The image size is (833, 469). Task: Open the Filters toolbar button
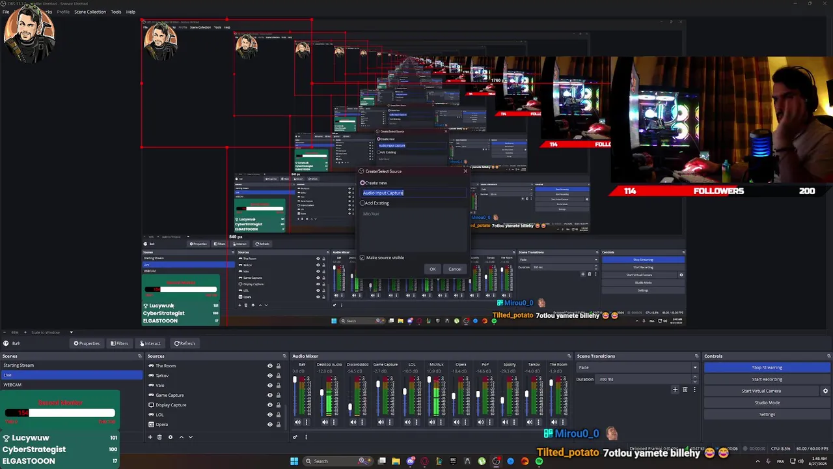point(119,343)
